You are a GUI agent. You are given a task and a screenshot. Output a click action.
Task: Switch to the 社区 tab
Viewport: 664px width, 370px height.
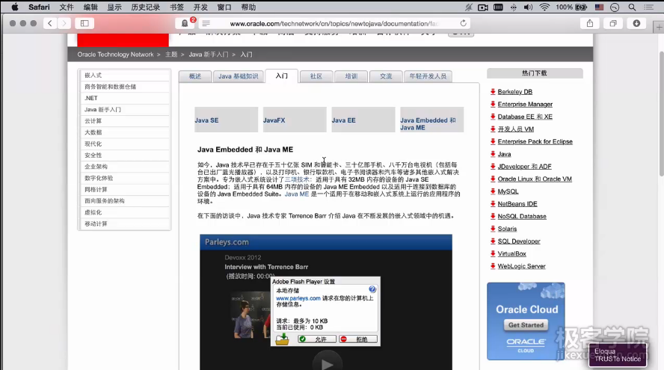point(316,76)
